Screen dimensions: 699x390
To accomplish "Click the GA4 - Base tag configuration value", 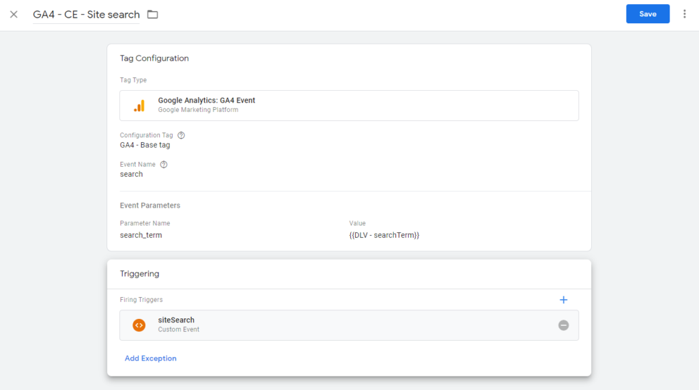I will tap(145, 145).
